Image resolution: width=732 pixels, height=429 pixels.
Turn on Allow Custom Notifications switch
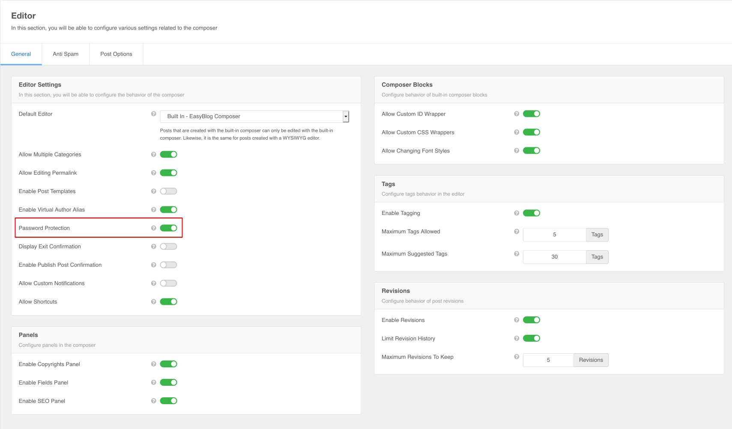click(168, 283)
